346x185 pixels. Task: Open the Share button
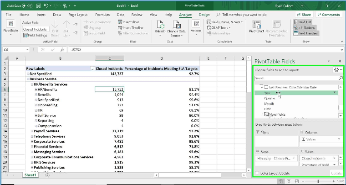click(x=304, y=15)
